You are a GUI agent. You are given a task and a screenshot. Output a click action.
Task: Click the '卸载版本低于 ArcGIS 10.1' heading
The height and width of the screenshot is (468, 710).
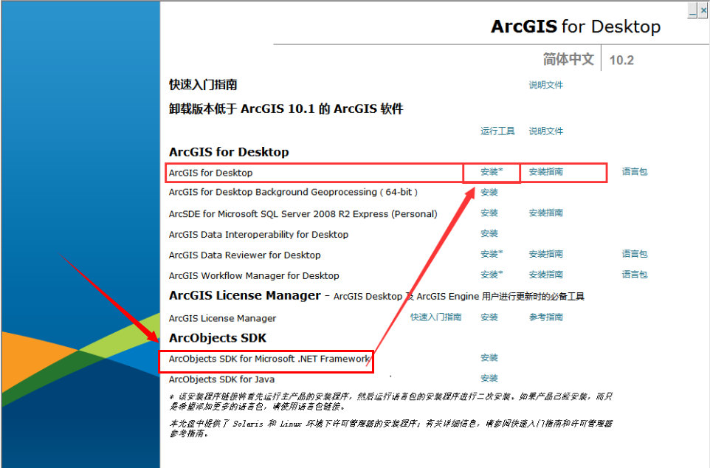[286, 109]
